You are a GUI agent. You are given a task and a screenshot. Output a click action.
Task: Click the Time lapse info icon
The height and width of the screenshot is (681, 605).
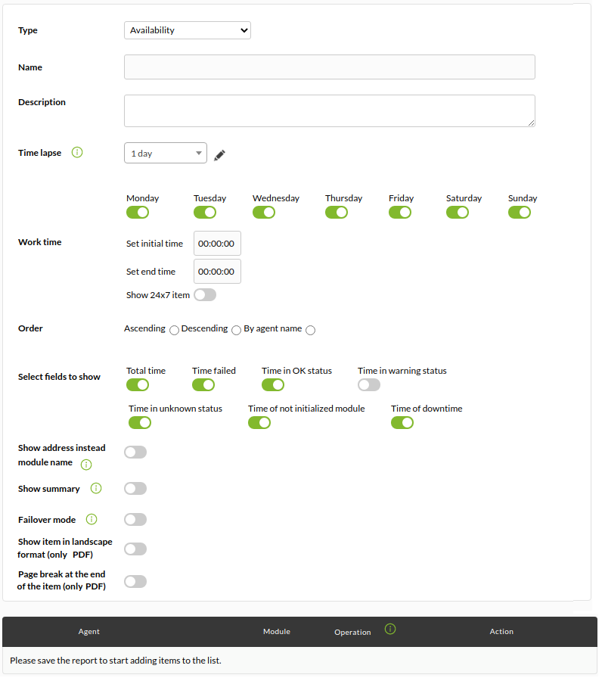click(77, 152)
